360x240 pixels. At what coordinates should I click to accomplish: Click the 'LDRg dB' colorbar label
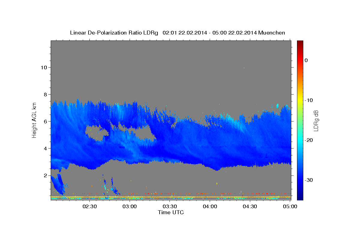(316, 120)
